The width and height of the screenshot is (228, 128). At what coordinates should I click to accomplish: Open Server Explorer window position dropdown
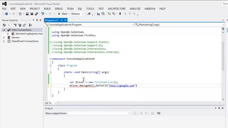33,20
